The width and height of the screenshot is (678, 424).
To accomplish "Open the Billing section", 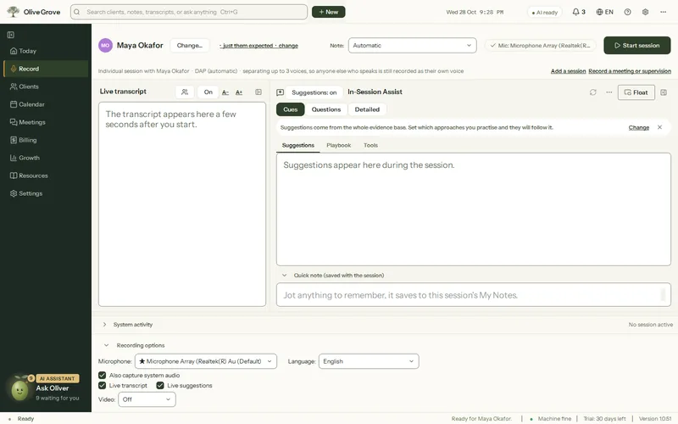I will (x=46, y=140).
